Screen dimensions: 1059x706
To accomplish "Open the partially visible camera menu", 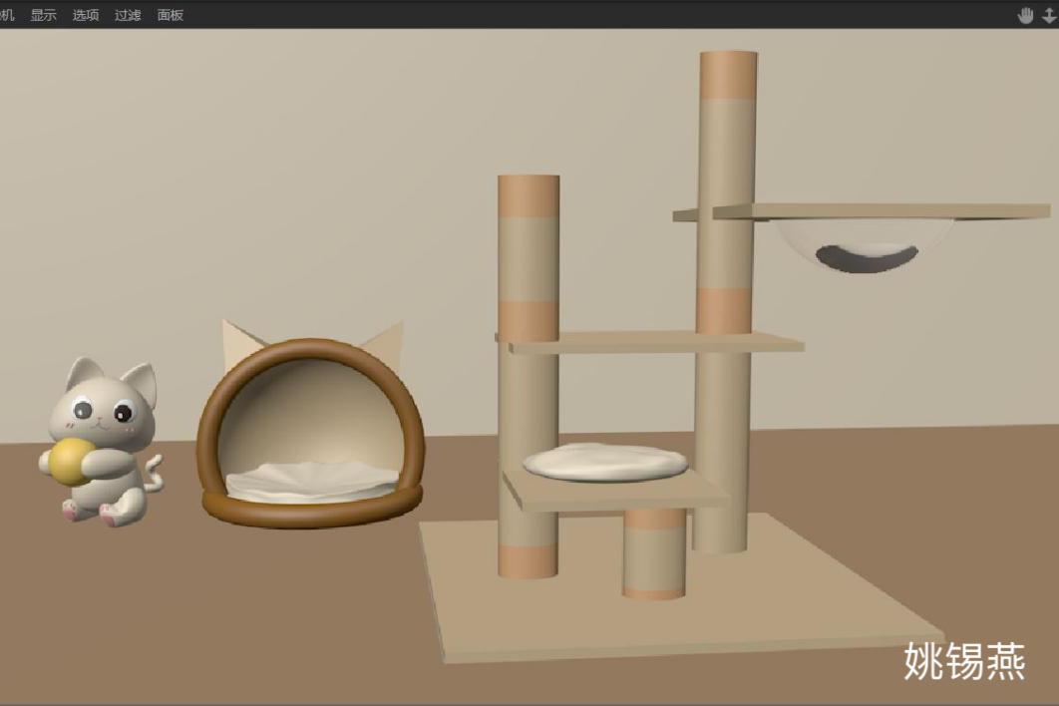I will pos(6,15).
